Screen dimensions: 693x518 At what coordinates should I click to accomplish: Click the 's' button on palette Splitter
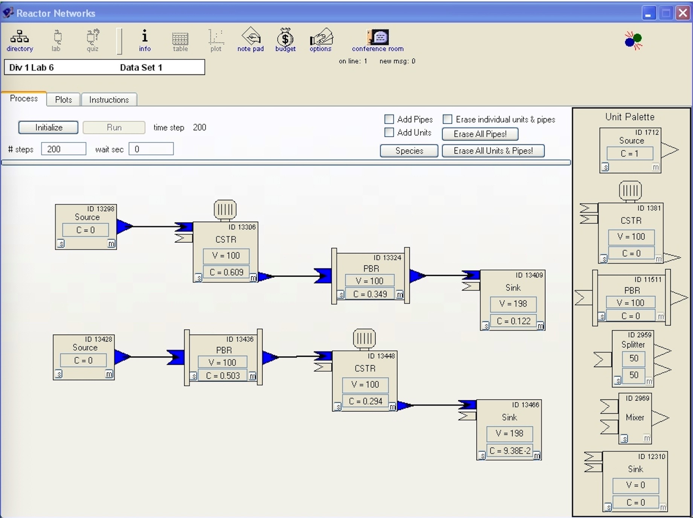617,381
